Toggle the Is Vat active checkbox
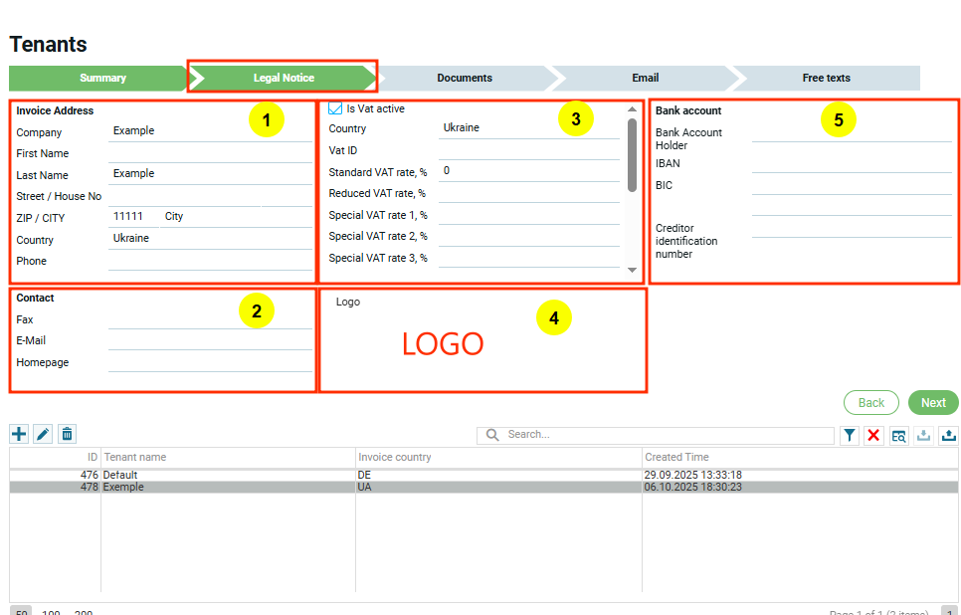Image resolution: width=961 pixels, height=615 pixels. click(x=335, y=108)
